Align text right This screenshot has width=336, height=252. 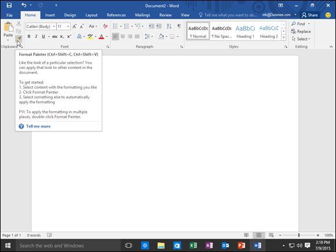pyautogui.click(x=130, y=36)
